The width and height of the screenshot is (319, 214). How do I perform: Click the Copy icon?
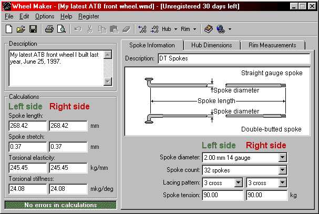pyautogui.click(x=102, y=29)
